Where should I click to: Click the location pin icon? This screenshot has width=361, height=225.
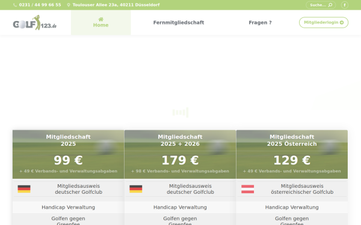coord(69,5)
